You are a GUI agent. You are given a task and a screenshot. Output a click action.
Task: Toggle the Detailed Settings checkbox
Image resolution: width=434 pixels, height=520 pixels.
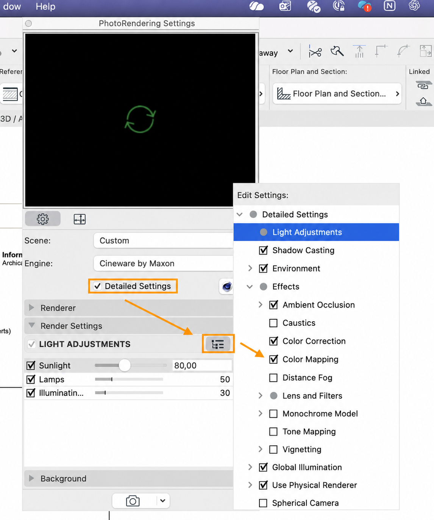pos(98,286)
